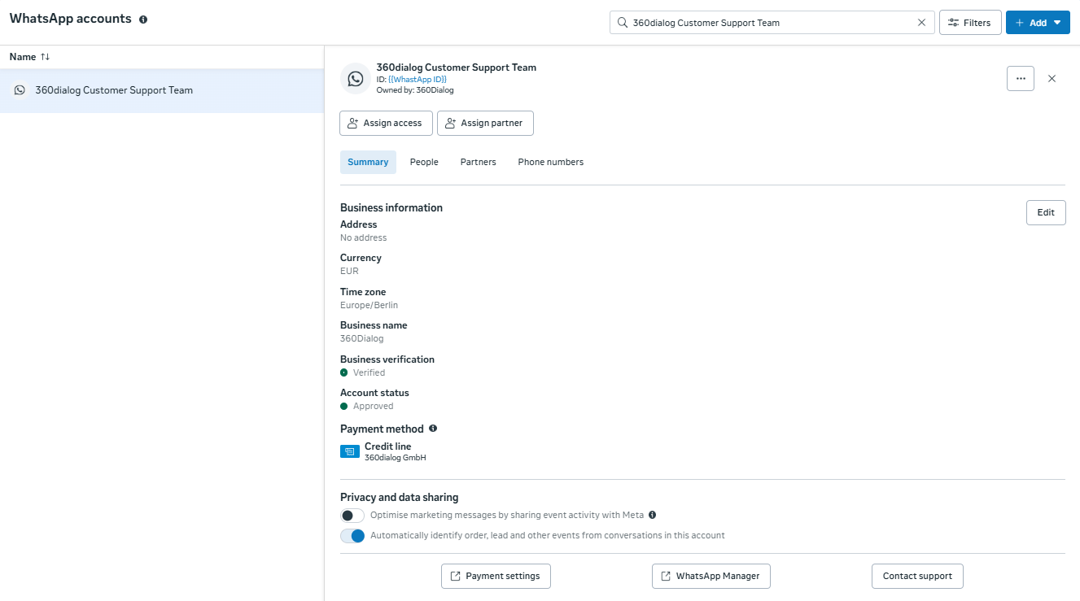1080x601 pixels.
Task: Open the Add dropdown menu
Action: point(1038,23)
